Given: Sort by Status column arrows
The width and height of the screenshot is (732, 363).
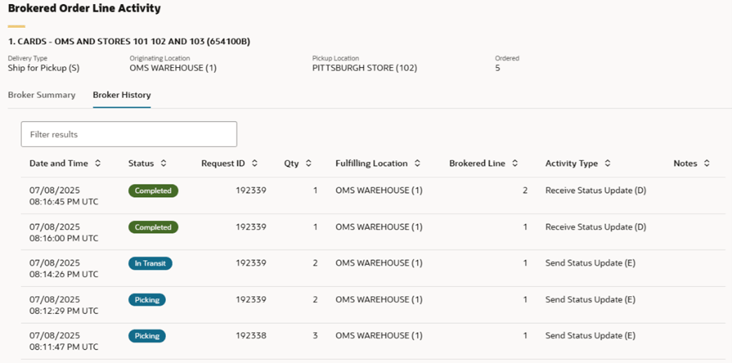Looking at the screenshot, I should [x=163, y=163].
